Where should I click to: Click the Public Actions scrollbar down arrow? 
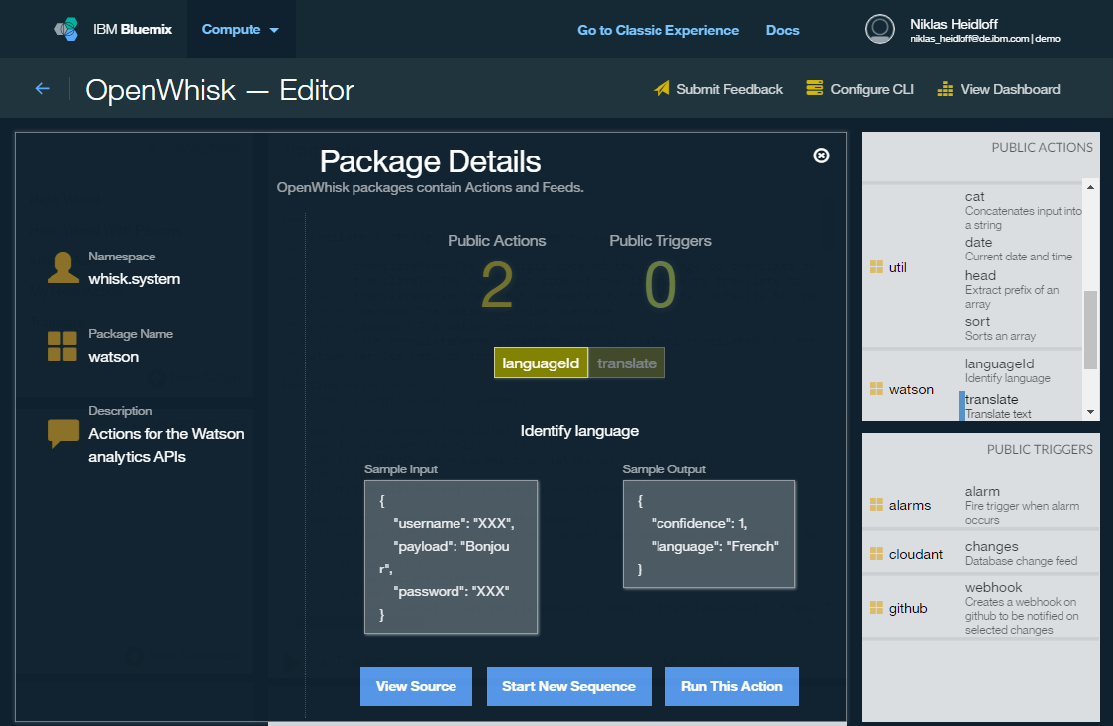(1090, 412)
